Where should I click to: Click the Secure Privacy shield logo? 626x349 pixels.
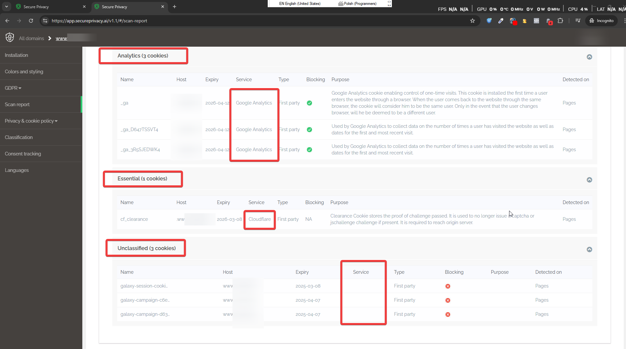pyautogui.click(x=10, y=37)
